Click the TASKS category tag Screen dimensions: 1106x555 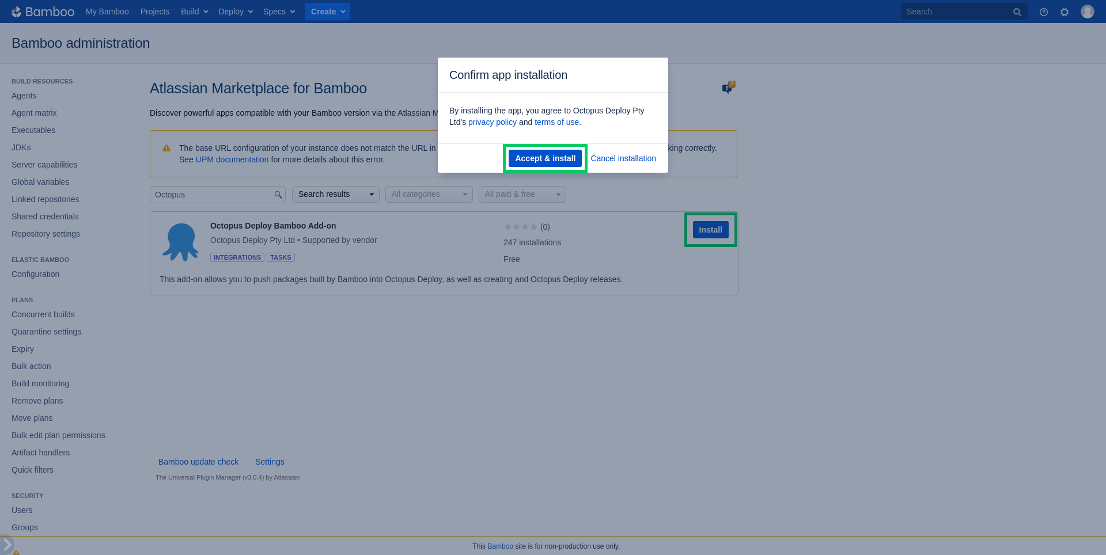(x=281, y=257)
